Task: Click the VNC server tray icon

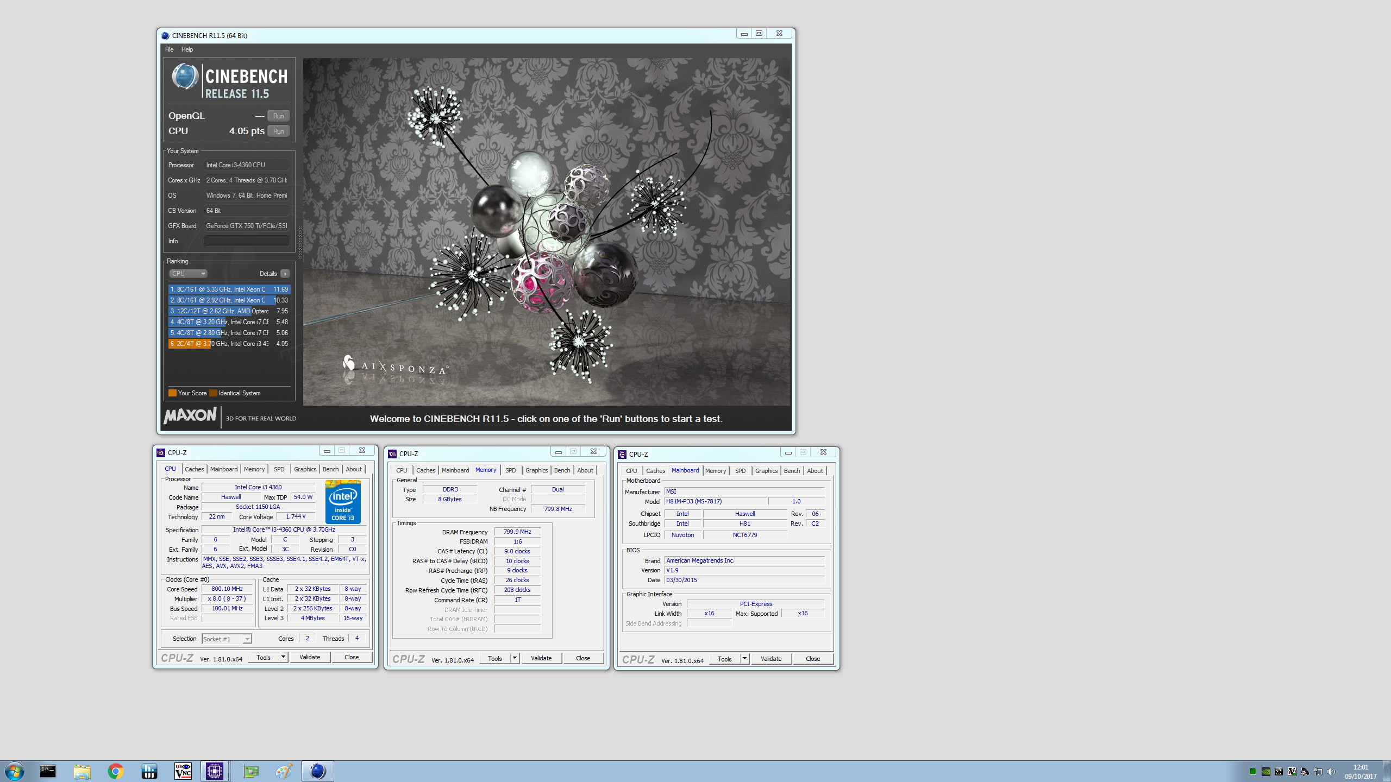Action: [x=1292, y=772]
